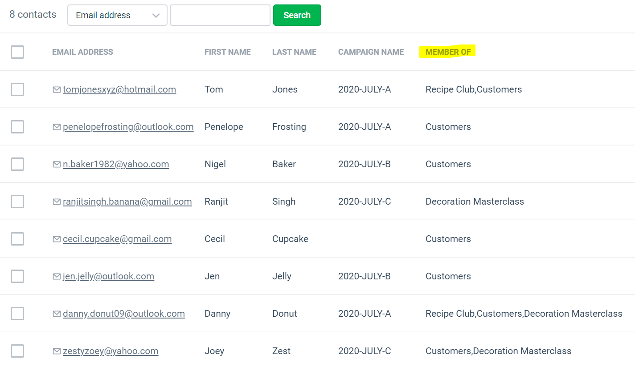Click envelope icon beside ranjitsingh.banana@gmail.com
This screenshot has width=635, height=367.
(x=57, y=202)
